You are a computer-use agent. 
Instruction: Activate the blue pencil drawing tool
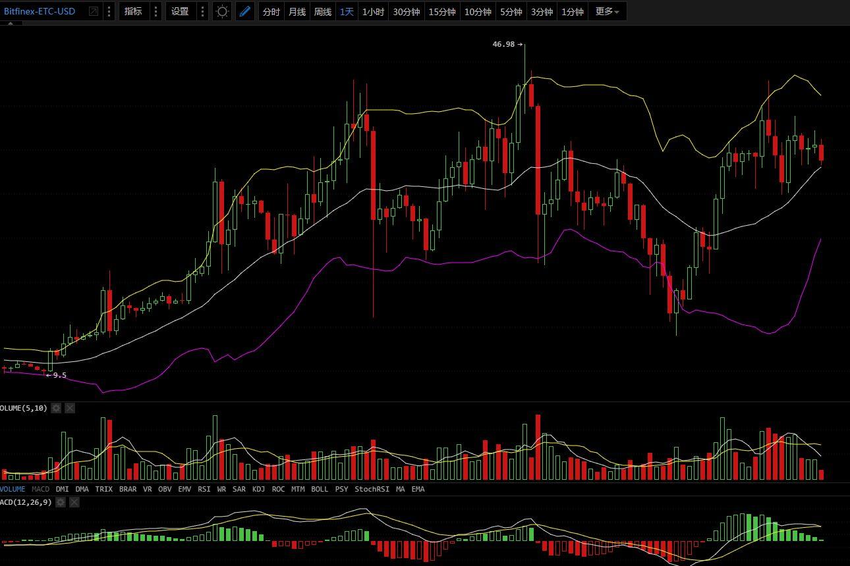coord(244,11)
